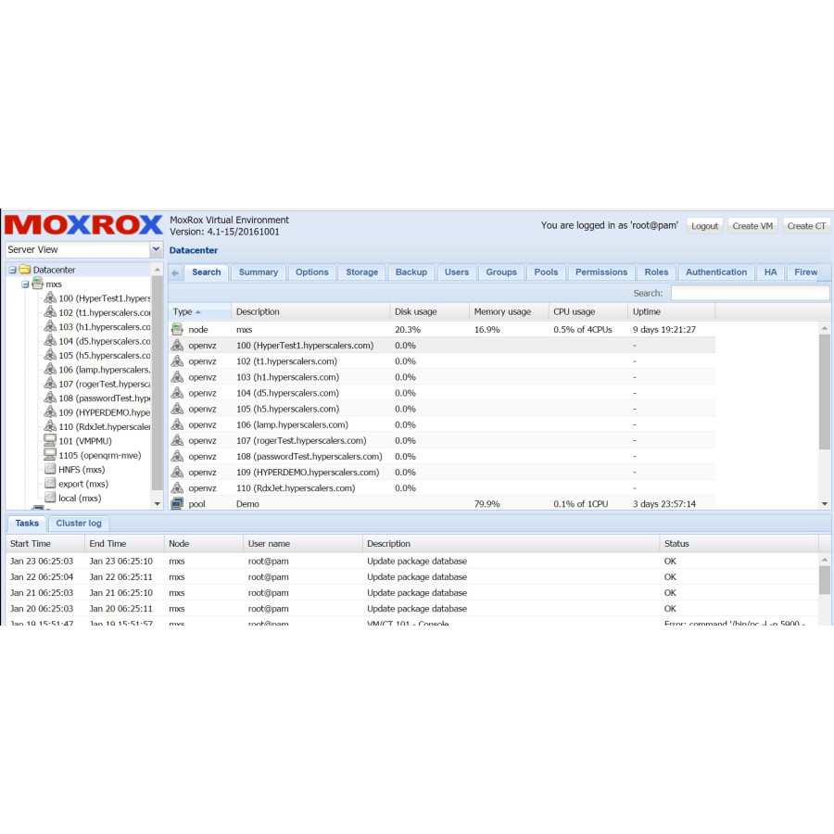Open the Server View dropdown
This screenshot has height=834, width=834.
(x=156, y=249)
